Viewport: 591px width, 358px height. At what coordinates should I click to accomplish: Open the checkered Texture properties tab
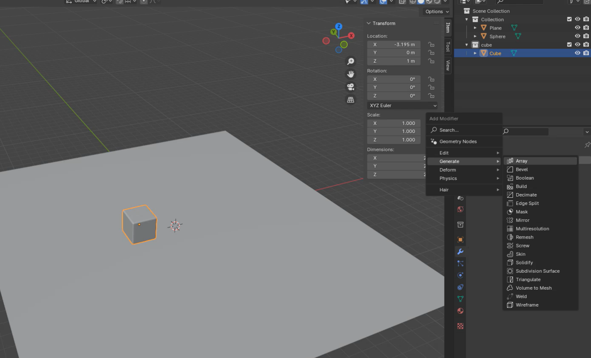pos(460,326)
